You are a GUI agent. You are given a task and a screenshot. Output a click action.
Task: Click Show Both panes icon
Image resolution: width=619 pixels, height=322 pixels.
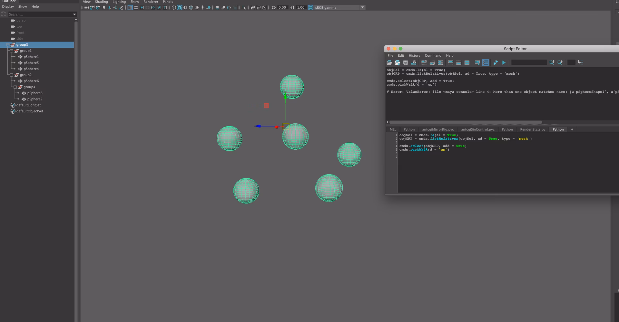coord(467,62)
